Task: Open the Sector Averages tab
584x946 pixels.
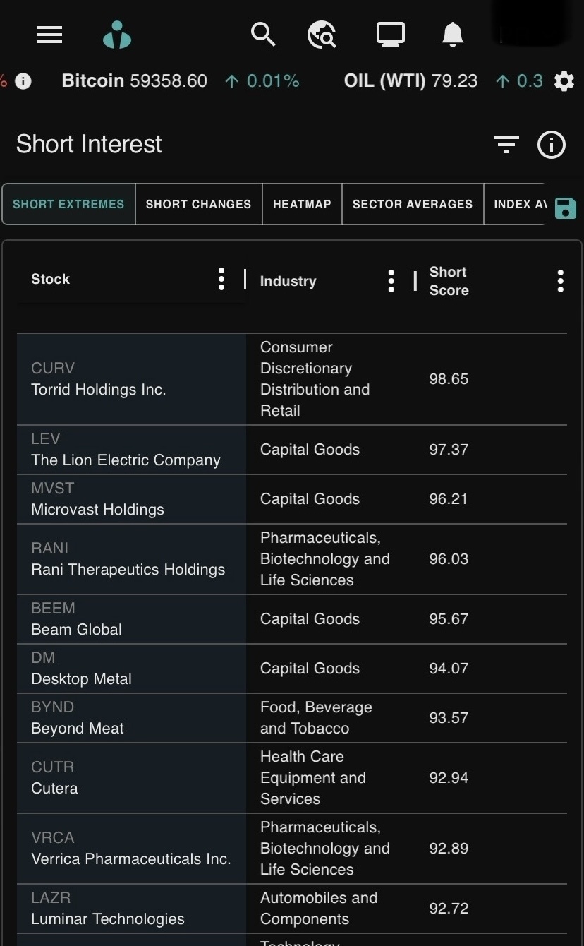Action: click(413, 204)
